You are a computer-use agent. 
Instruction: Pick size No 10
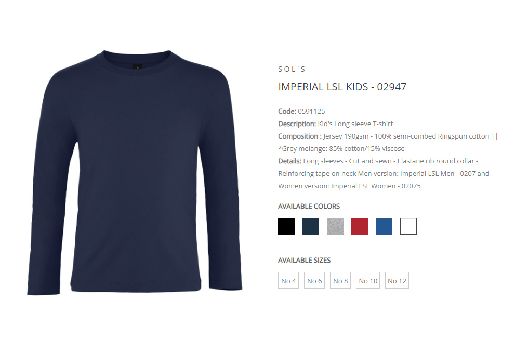pos(368,280)
